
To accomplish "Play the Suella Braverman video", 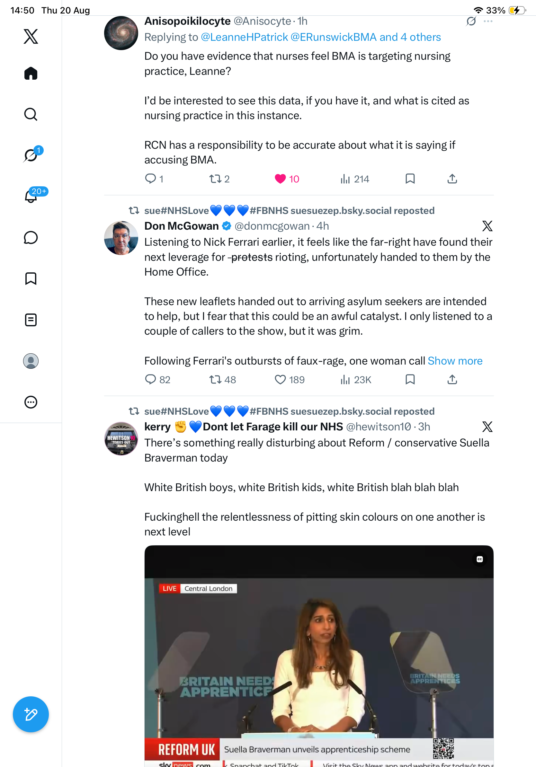I will pyautogui.click(x=319, y=656).
